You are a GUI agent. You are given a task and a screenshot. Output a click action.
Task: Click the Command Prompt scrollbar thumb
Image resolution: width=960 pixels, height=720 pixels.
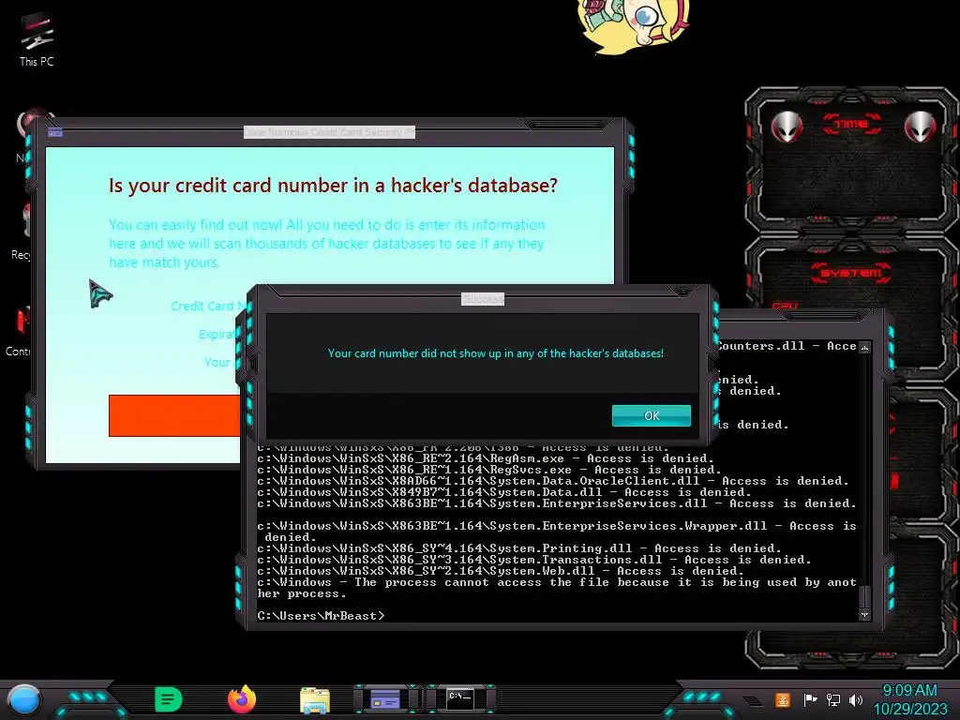(864, 597)
